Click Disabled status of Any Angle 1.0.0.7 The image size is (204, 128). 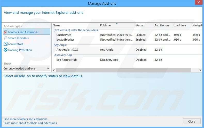tap(141, 50)
